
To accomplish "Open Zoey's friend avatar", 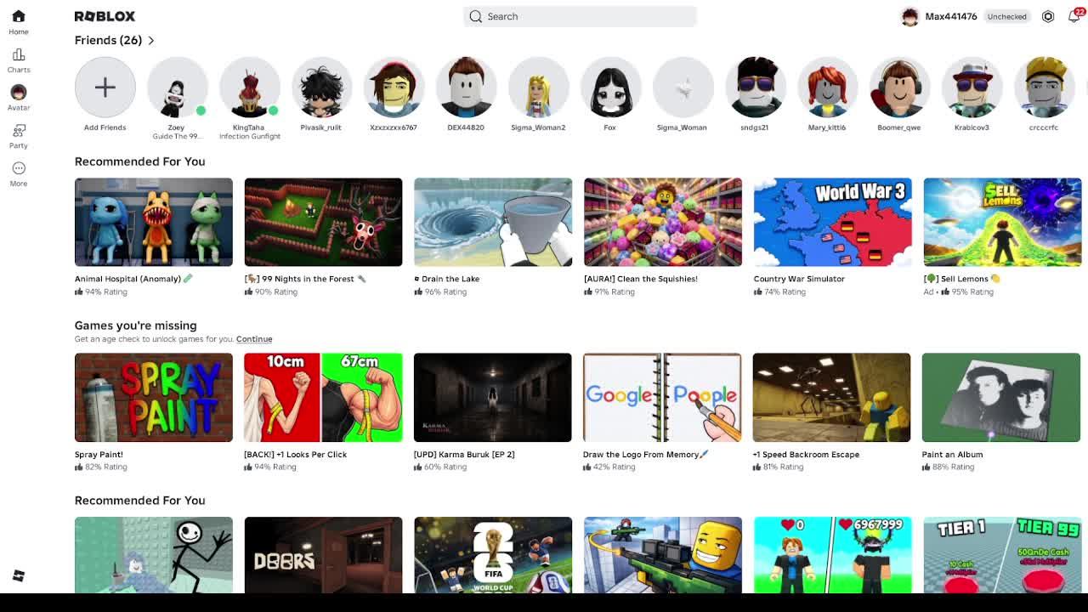I will (x=177, y=88).
